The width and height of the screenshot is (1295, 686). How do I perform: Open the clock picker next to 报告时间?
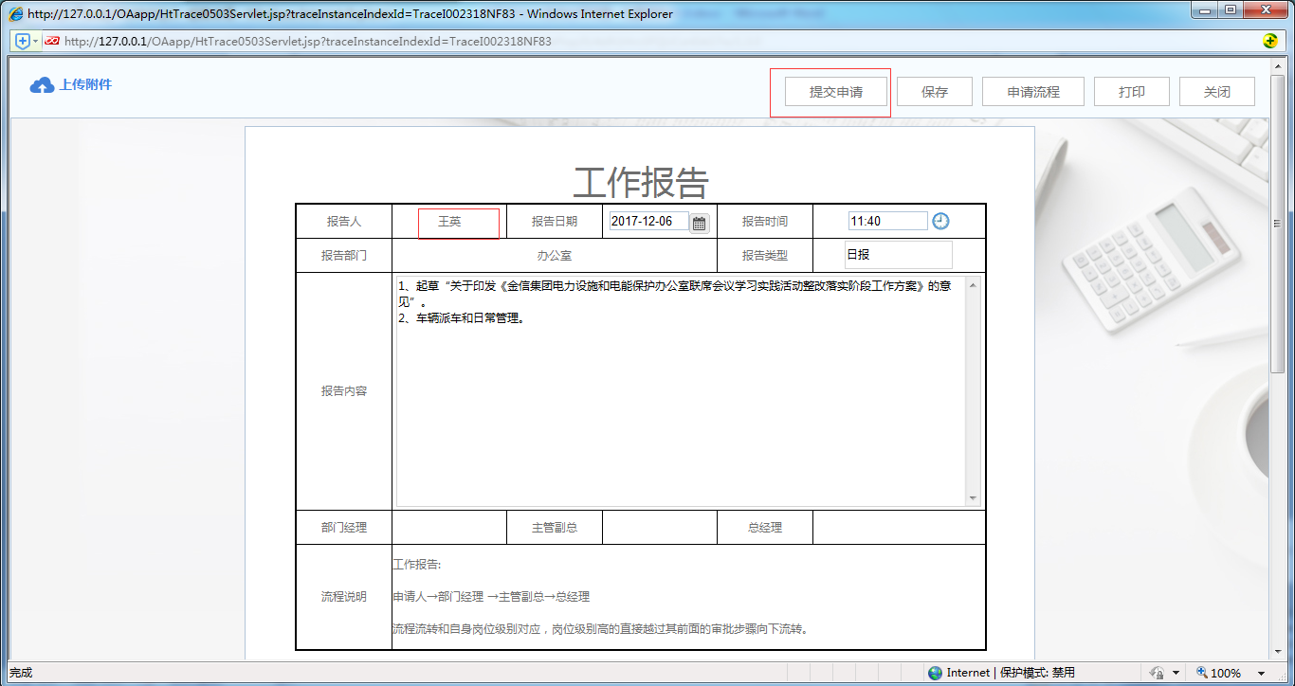click(x=941, y=221)
